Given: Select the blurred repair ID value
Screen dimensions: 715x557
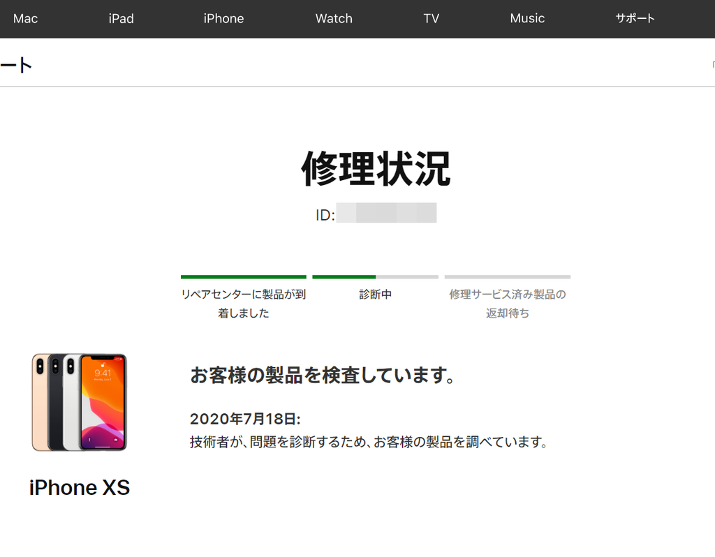Looking at the screenshot, I should click(386, 213).
